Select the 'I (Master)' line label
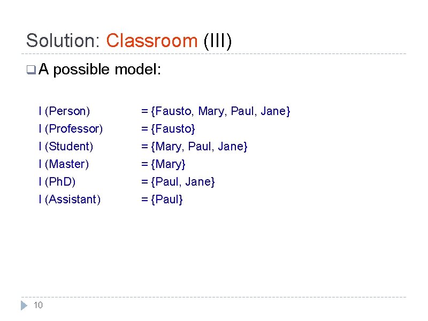The width and height of the screenshot is (428, 321). coord(64,164)
